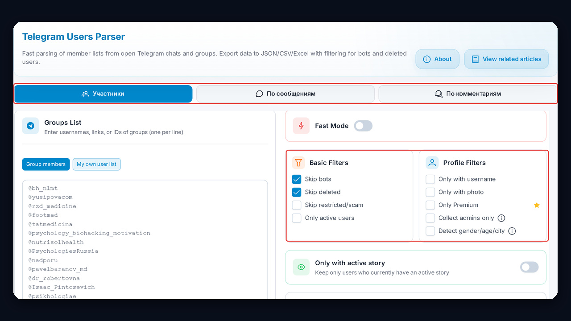
Task: Click the @bh_nlmt line in the list
Action: [43, 188]
